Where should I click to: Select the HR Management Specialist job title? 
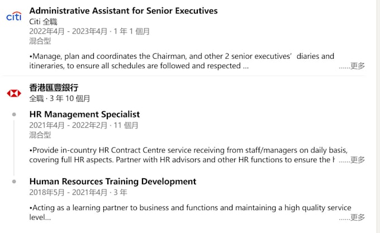[84, 114]
